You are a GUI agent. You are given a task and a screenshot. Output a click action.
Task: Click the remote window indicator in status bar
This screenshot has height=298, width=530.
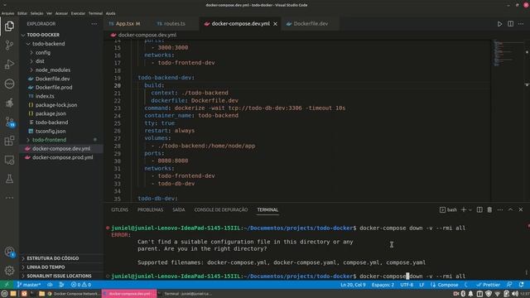click(7, 285)
